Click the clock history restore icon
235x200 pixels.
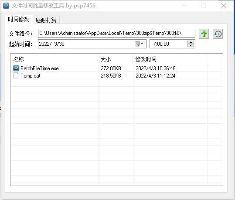[x=218, y=34]
